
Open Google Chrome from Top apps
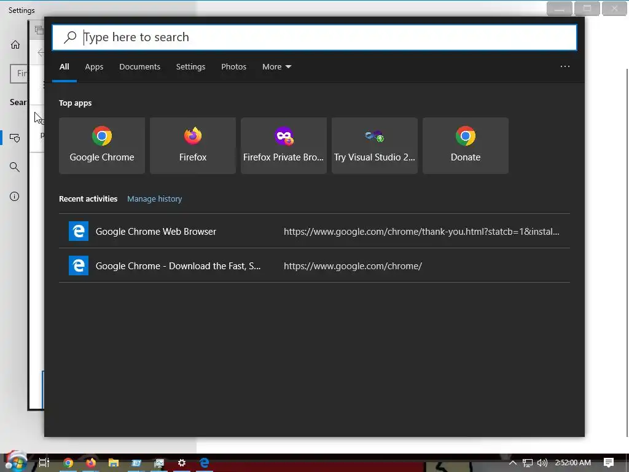pyautogui.click(x=102, y=146)
